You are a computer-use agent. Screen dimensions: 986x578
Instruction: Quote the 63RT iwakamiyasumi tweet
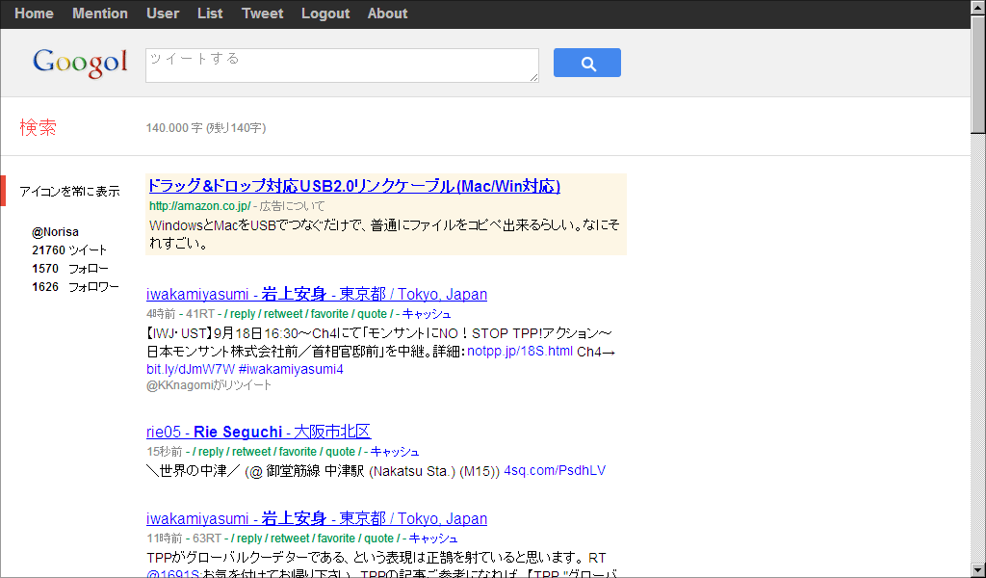tap(378, 539)
